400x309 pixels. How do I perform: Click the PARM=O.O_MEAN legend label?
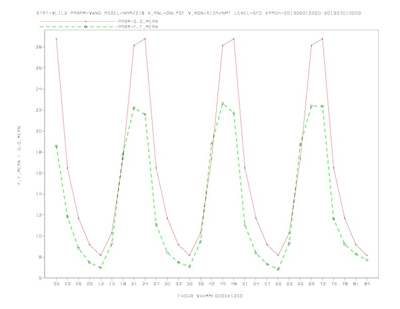138,21
